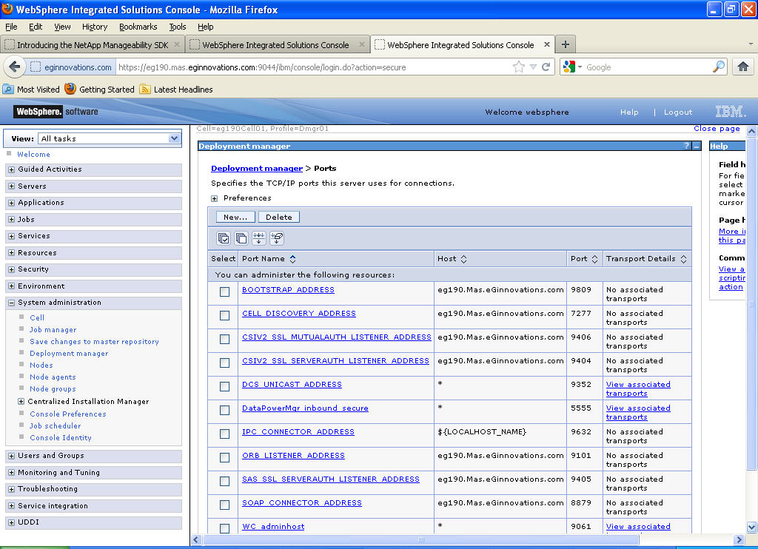Click the question mark icon in Deployment manager header

686,146
